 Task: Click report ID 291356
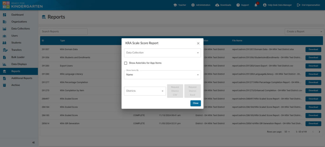pyautogui.click(x=45, y=57)
